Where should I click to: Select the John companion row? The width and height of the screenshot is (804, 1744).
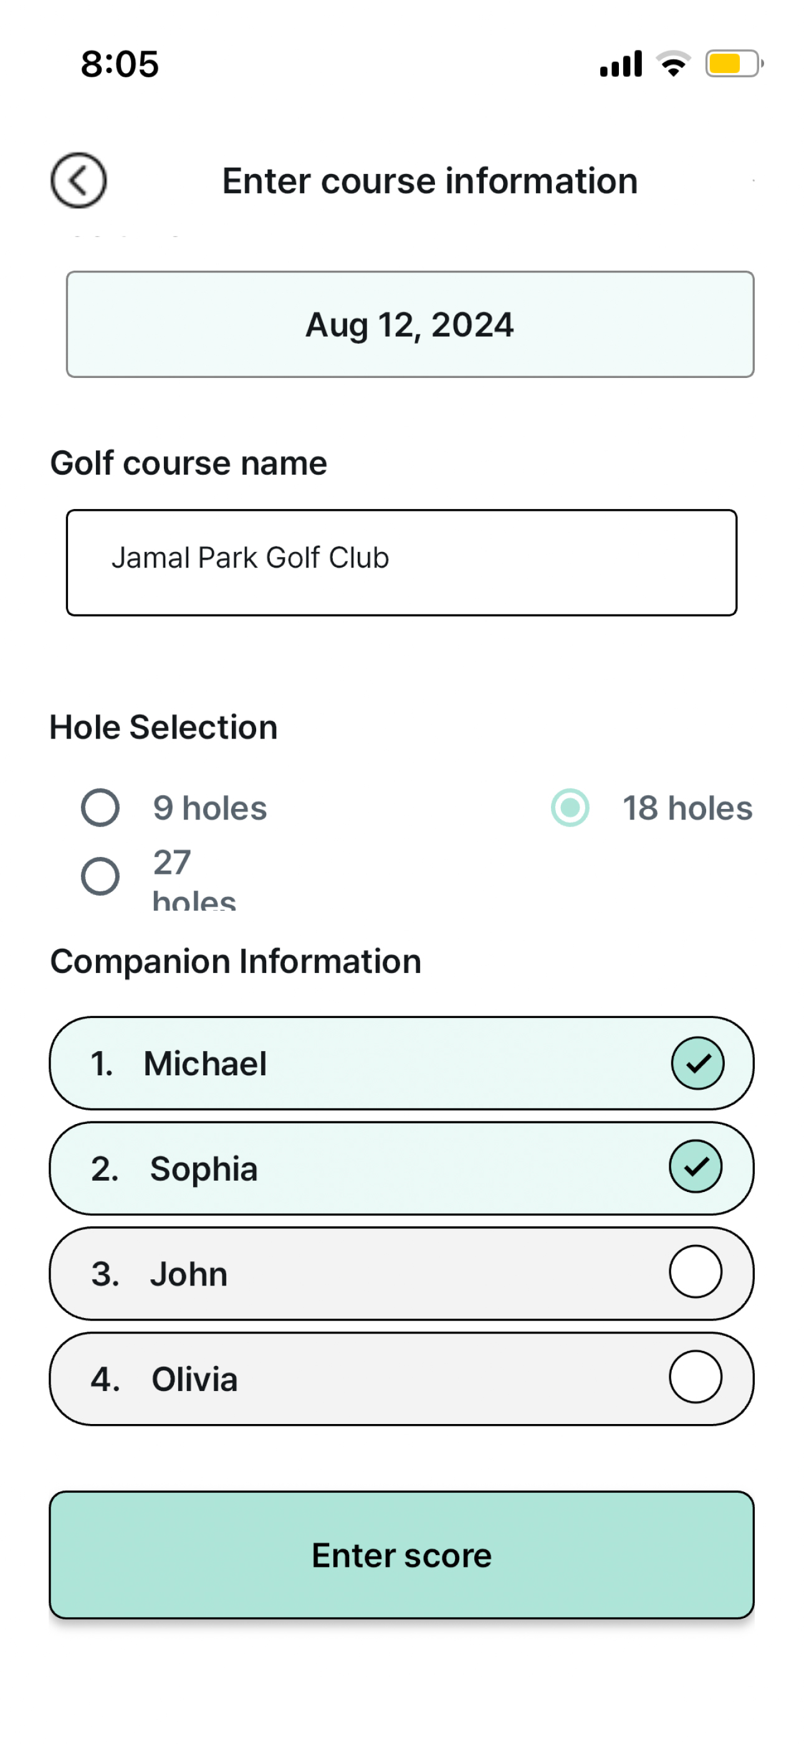[x=401, y=1274]
